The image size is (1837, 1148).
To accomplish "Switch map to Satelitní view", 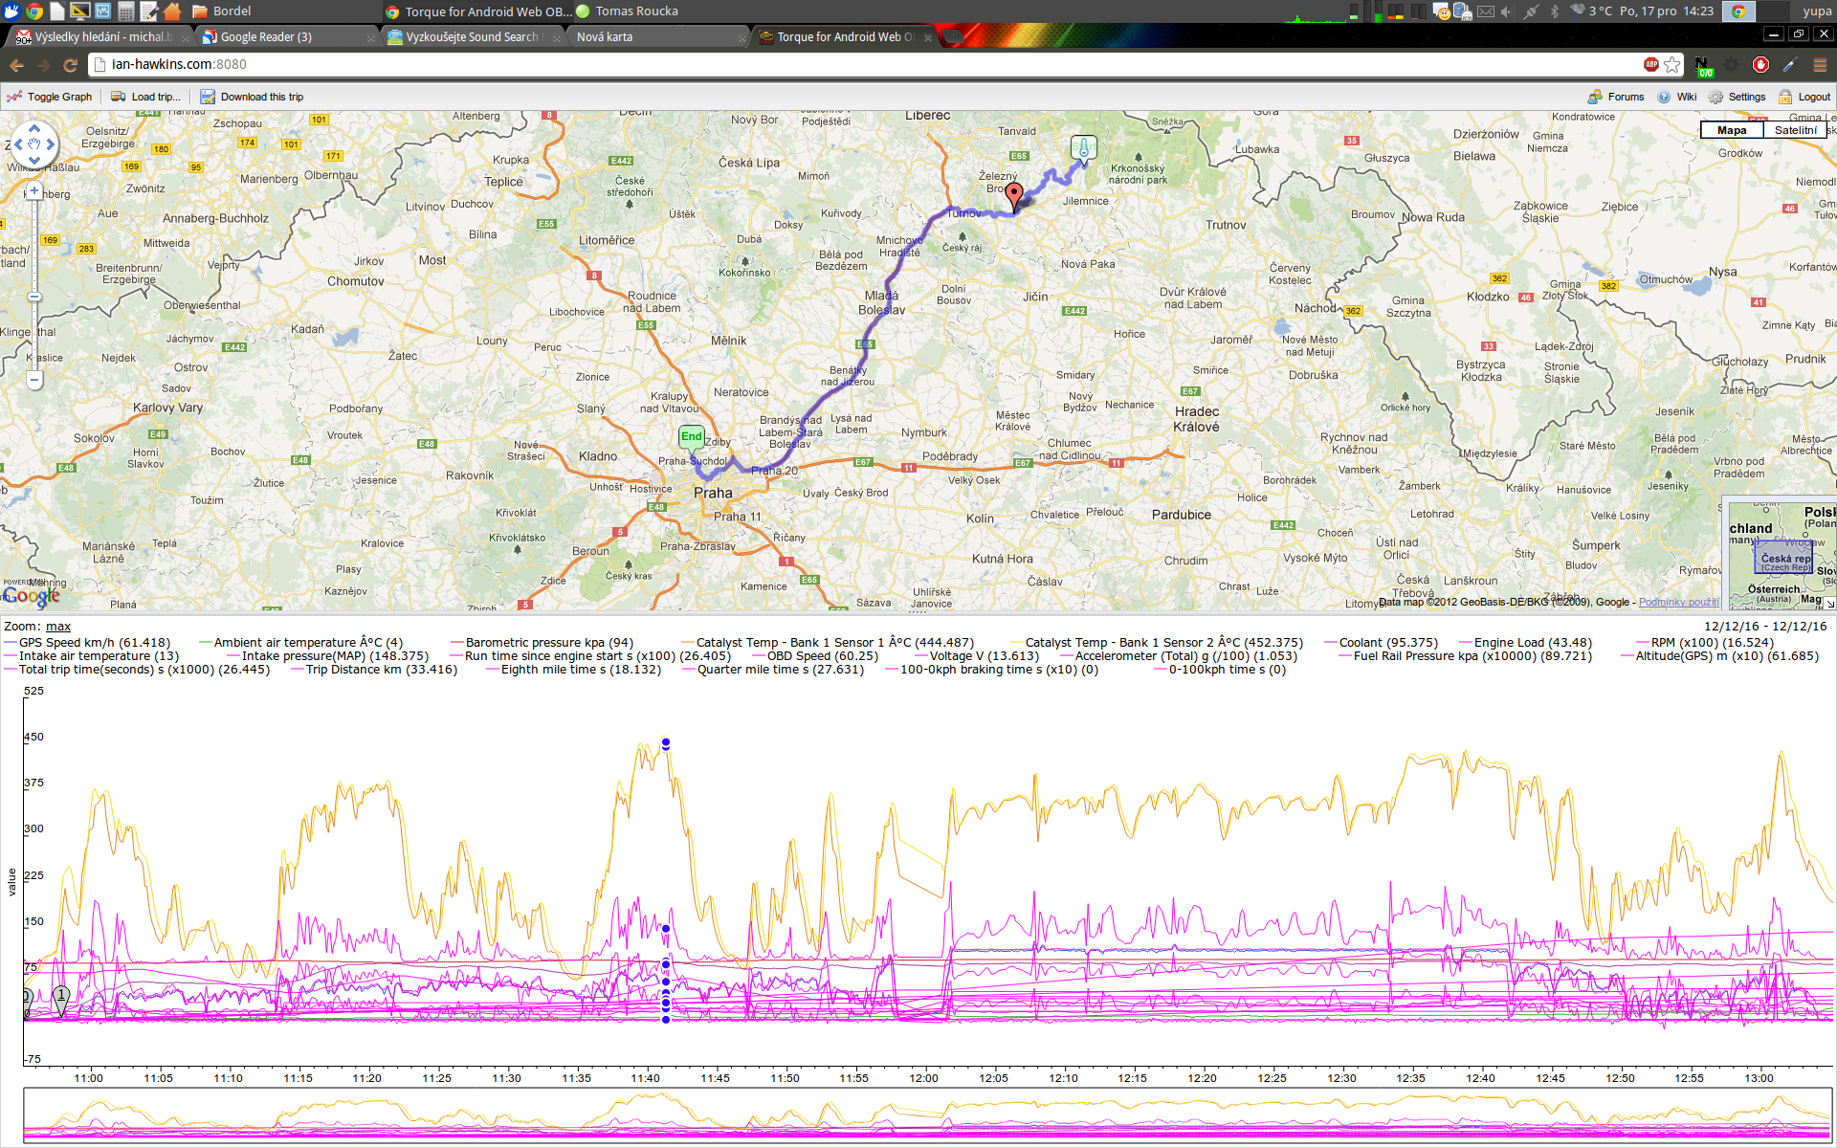I will tap(1795, 130).
